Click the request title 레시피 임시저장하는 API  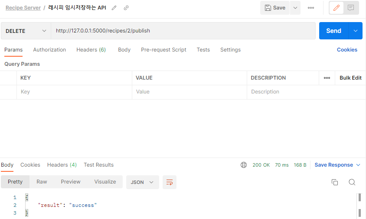(77, 8)
